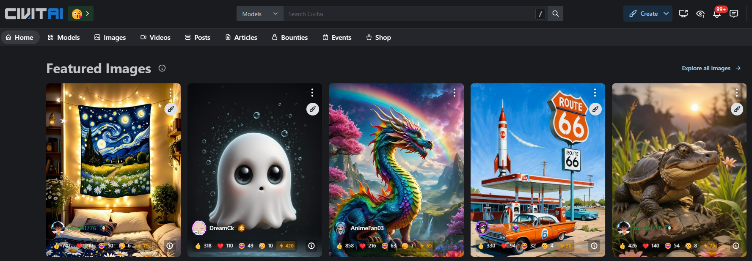This screenshot has height=261, width=752.
Task: Click AnimeFan03's avatar
Action: (340, 228)
